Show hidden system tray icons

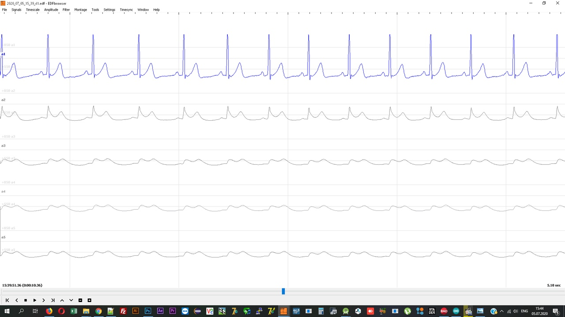(x=502, y=311)
